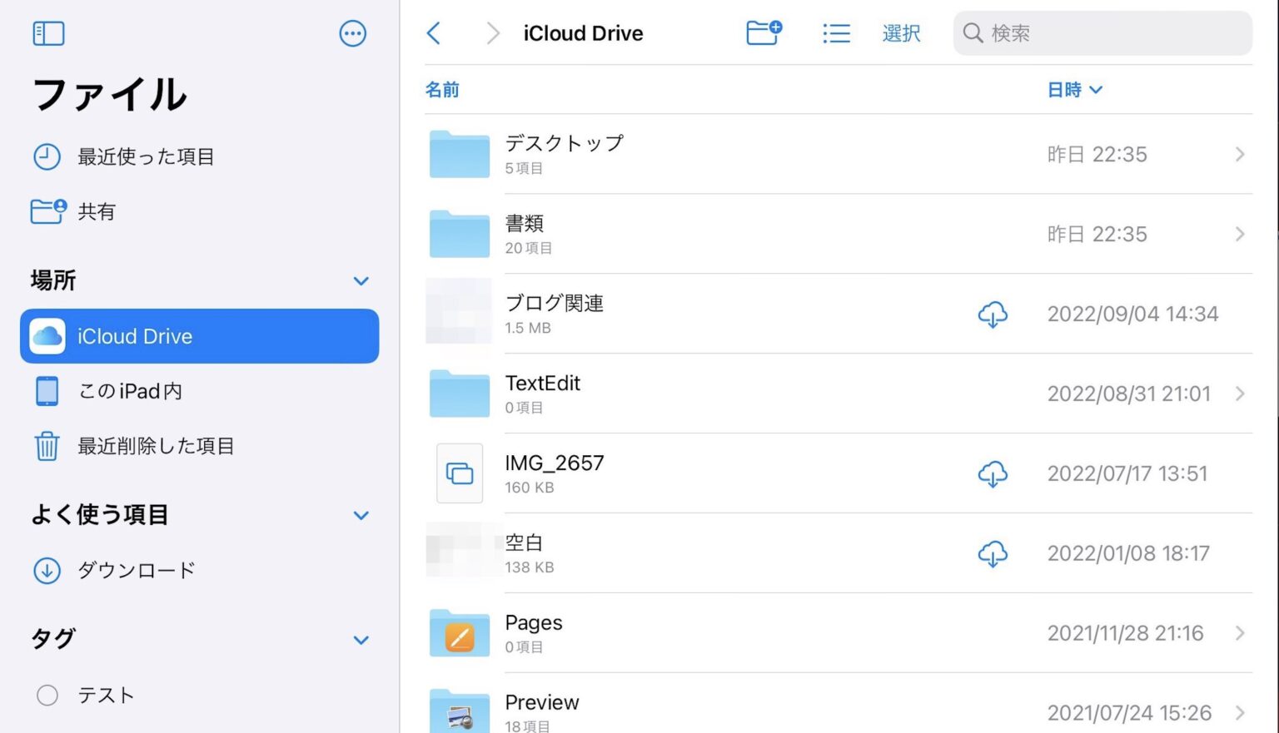This screenshot has width=1279, height=733.
Task: Open the 日時 sort dropdown
Action: coord(1074,90)
